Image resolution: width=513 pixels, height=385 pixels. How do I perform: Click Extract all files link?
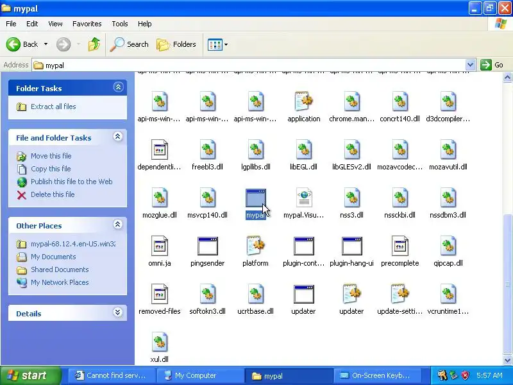53,107
